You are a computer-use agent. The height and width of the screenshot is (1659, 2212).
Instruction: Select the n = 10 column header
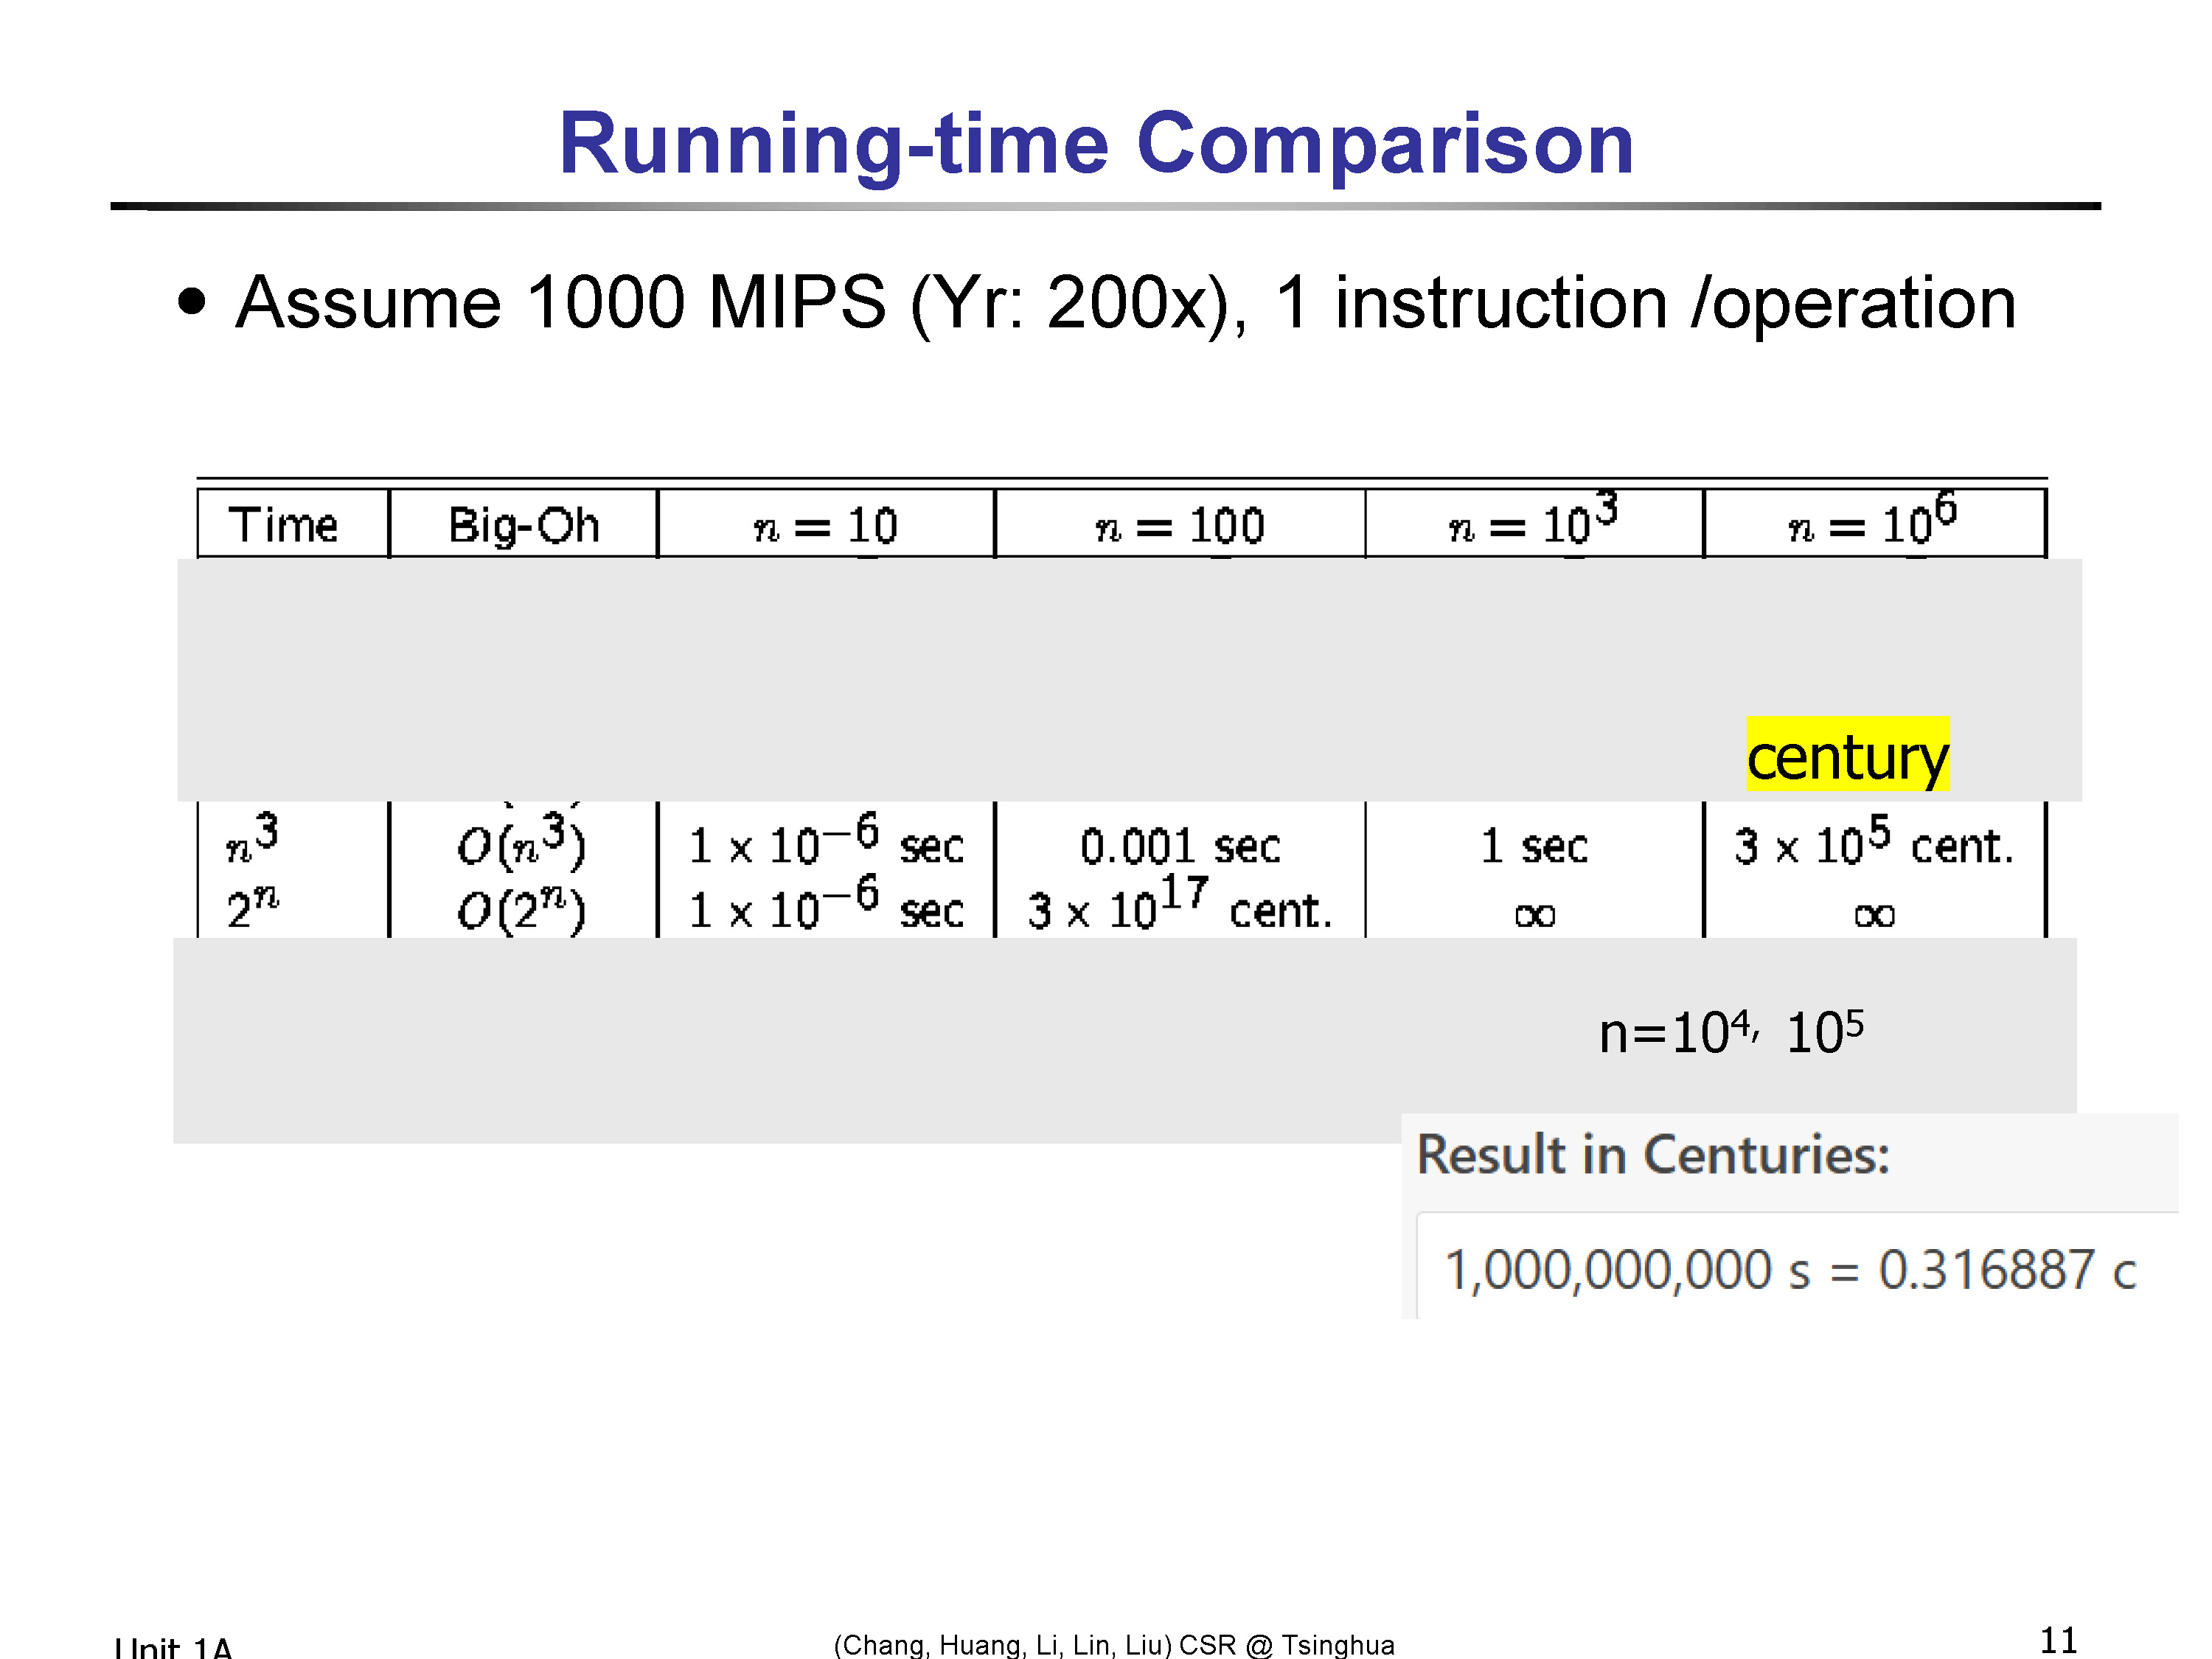point(826,524)
